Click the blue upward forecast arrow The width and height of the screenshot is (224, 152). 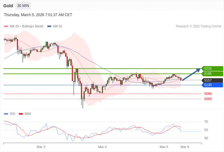click(x=191, y=74)
